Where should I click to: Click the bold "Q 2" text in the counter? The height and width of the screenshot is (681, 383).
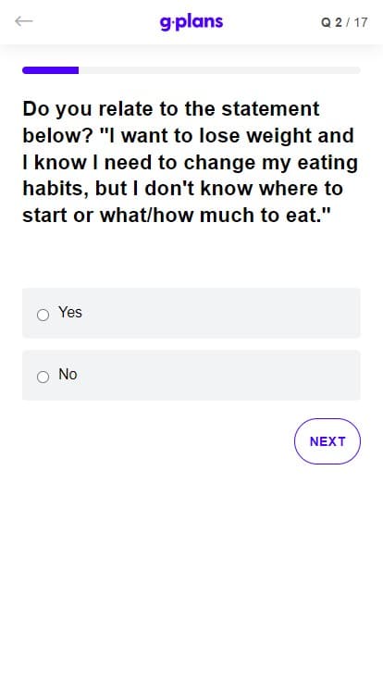[x=331, y=22]
